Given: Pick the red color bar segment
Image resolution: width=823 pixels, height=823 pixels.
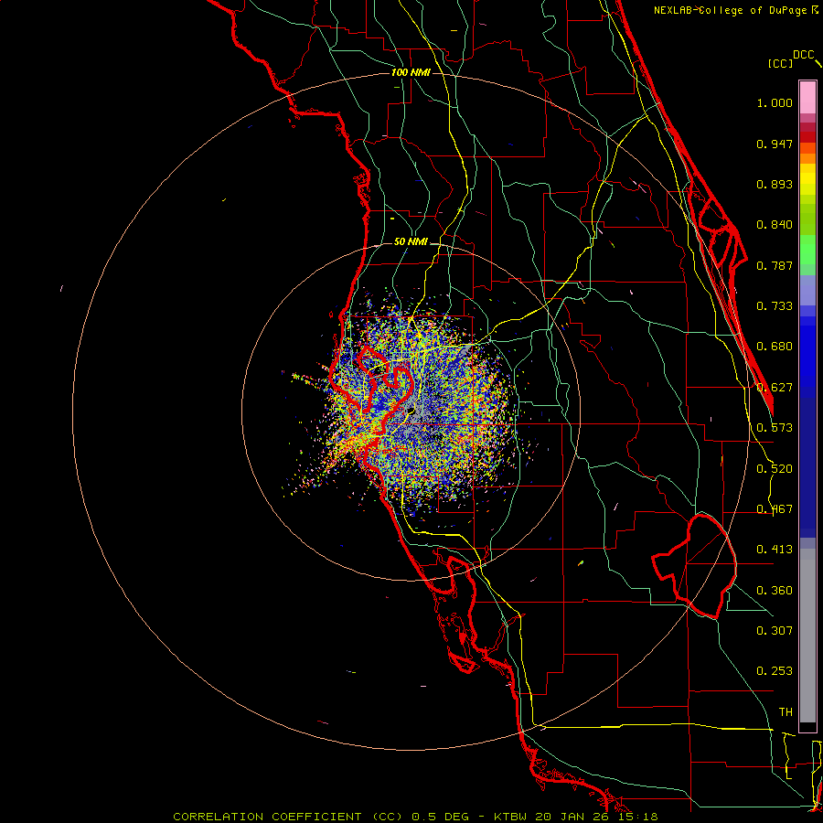Looking at the screenshot, I should coord(807,137).
